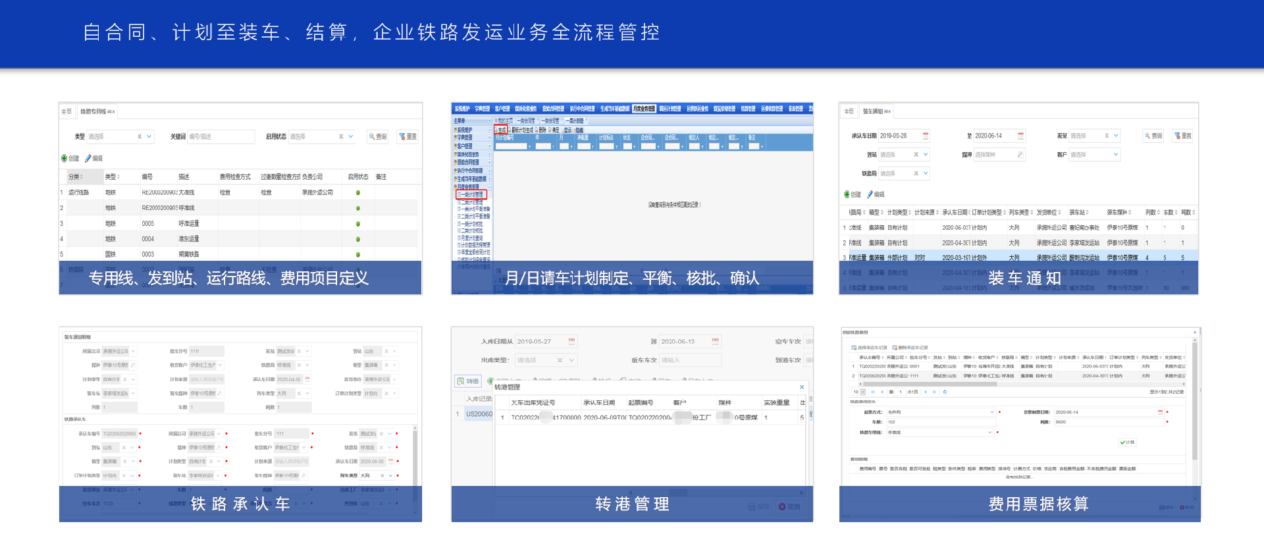The image size is (1264, 534).
Task: Select the 装车通知 tab
Action: (x=874, y=111)
